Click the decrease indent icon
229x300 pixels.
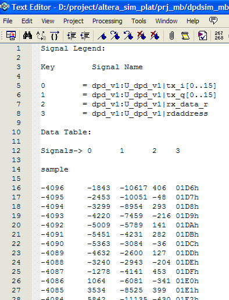coord(85,35)
